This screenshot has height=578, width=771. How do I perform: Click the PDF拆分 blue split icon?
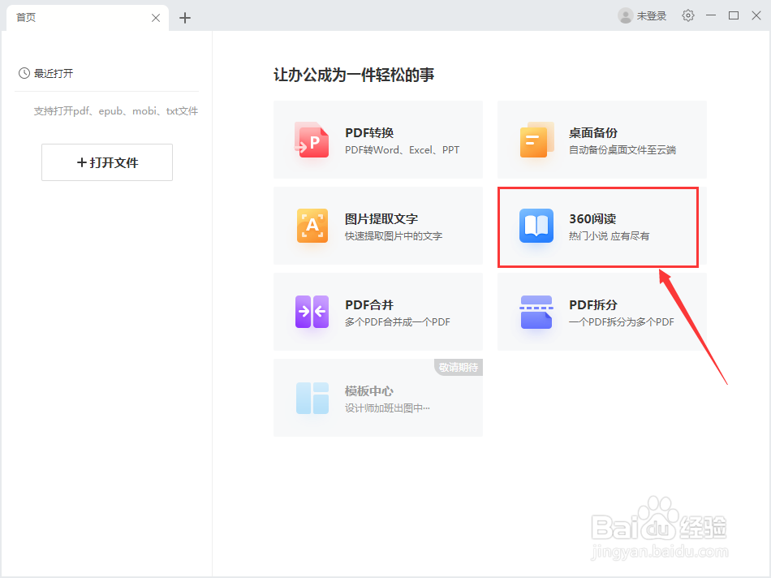pyautogui.click(x=536, y=312)
